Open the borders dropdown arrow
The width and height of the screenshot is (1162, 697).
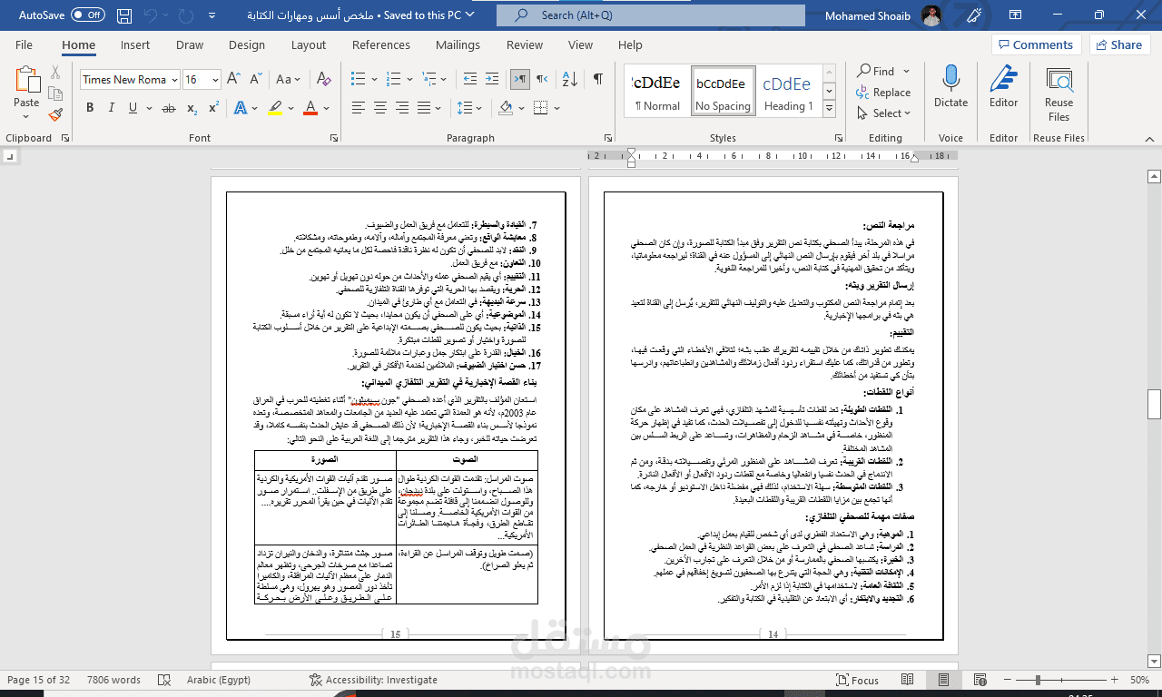556,107
